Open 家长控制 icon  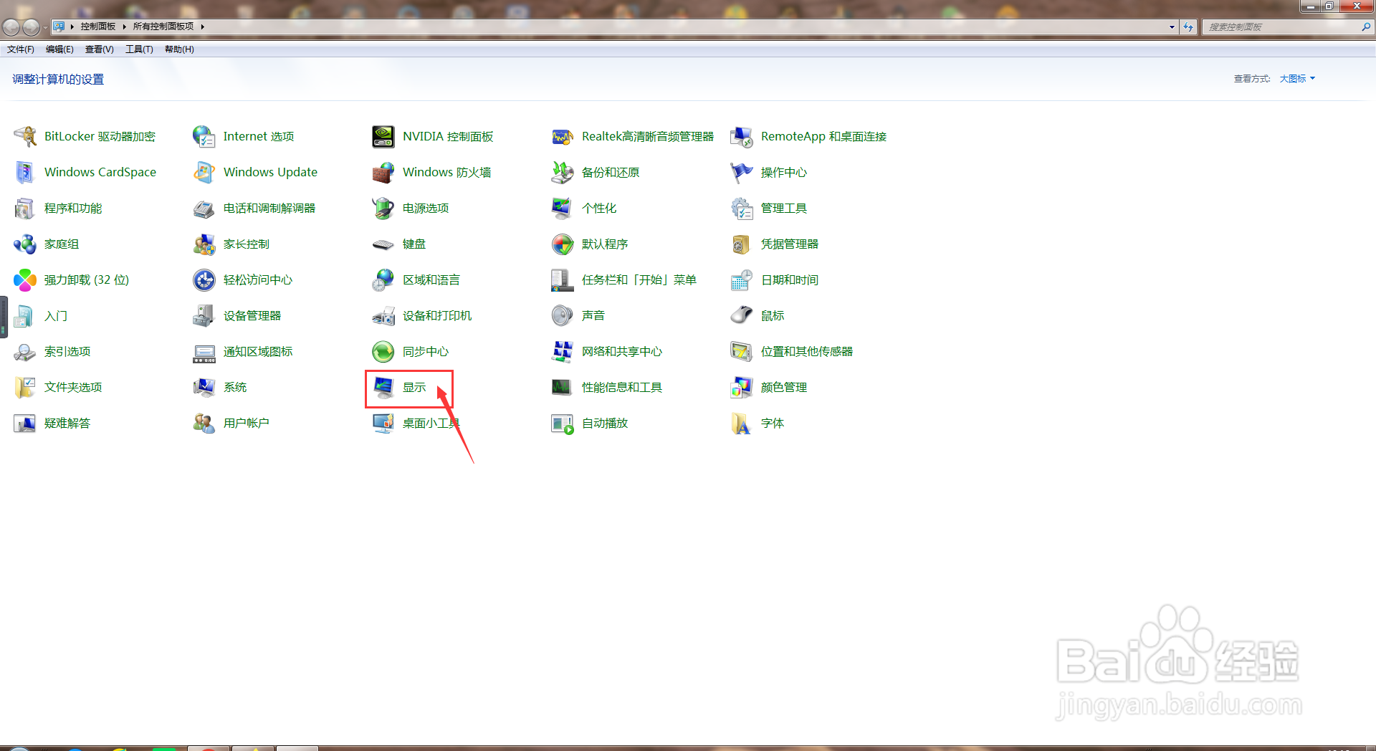tap(204, 244)
